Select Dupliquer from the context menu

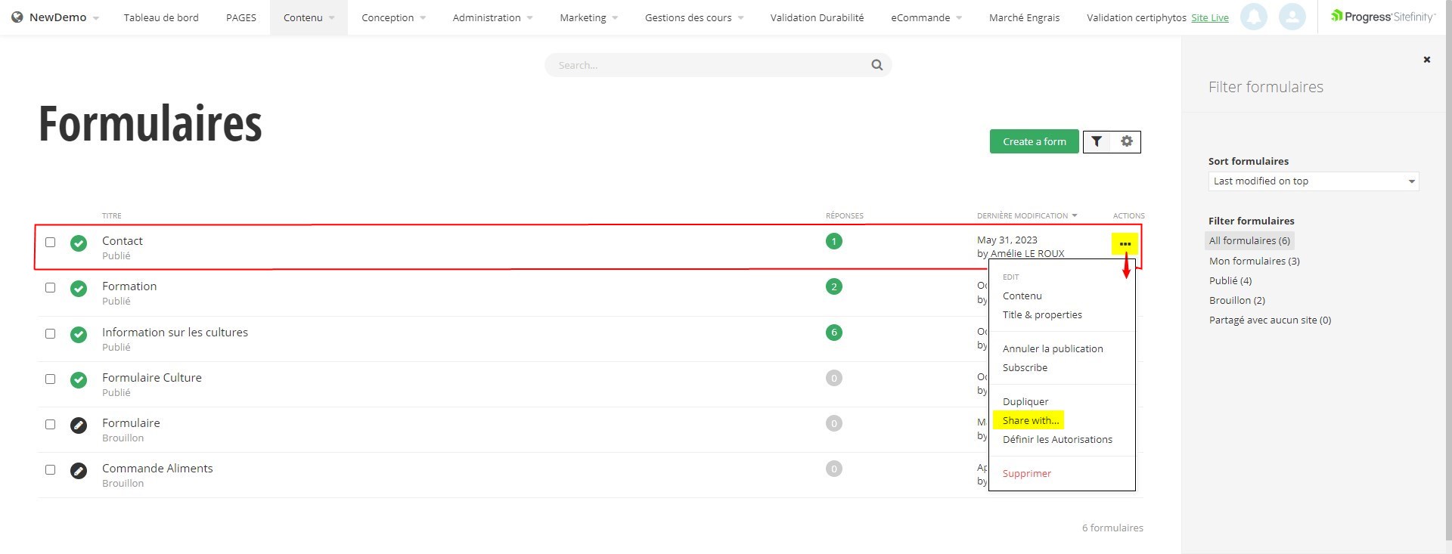coord(1025,401)
